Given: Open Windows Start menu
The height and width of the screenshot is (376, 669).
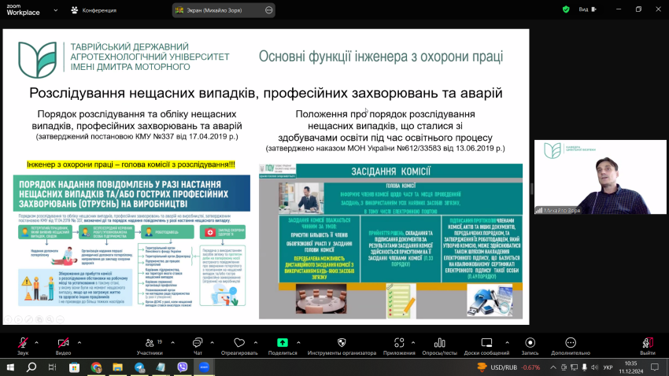Looking at the screenshot, I should tap(10, 367).
